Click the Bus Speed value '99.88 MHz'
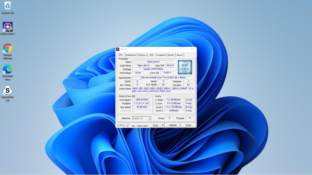The height and width of the screenshot is (175, 312). 142,107
